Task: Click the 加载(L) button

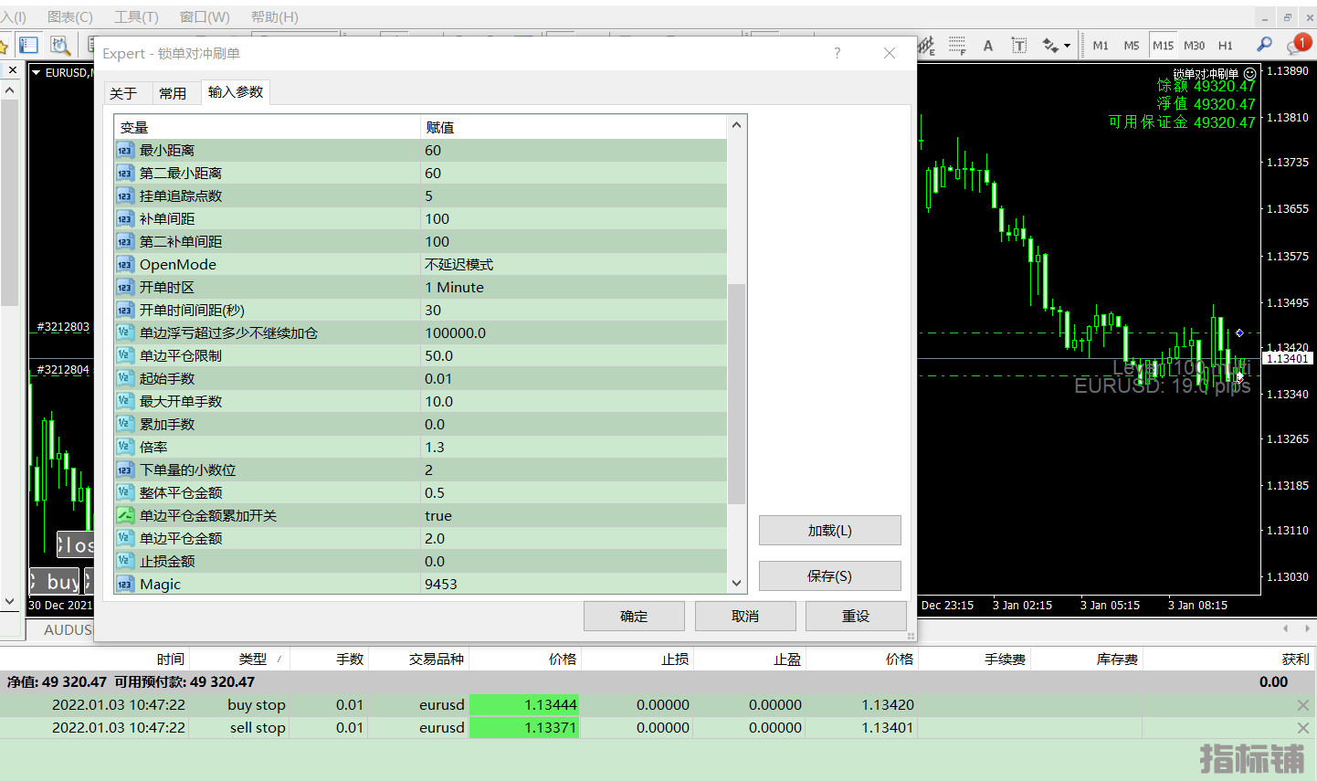Action: pos(829,531)
